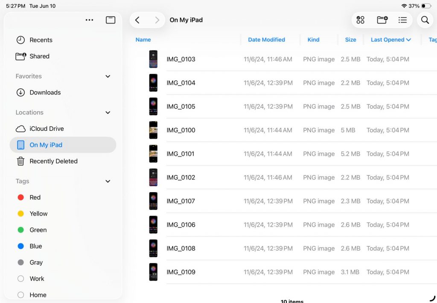Select the Home tag circle
This screenshot has width=437, height=303.
(x=20, y=295)
